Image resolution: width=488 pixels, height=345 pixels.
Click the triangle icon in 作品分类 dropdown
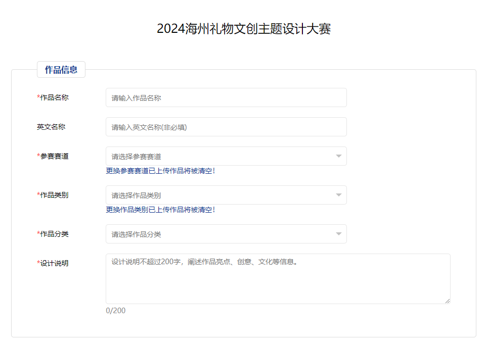(x=339, y=234)
